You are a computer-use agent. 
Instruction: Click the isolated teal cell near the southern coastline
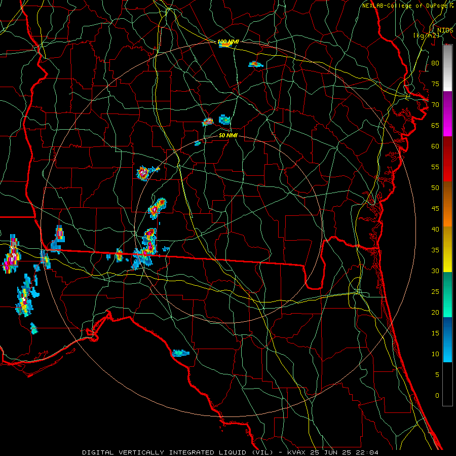pyautogui.click(x=180, y=353)
